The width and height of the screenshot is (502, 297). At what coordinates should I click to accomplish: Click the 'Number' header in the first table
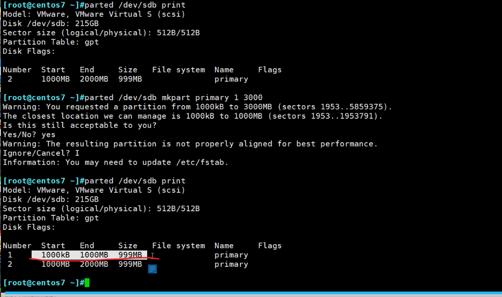(x=17, y=70)
